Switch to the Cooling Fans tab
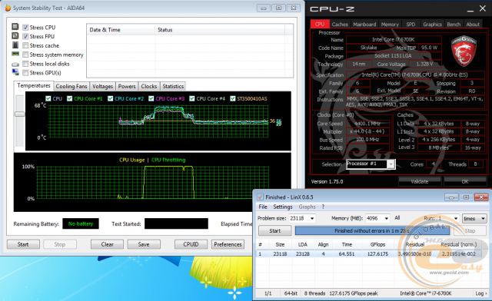The width and height of the screenshot is (492, 301). click(x=71, y=86)
